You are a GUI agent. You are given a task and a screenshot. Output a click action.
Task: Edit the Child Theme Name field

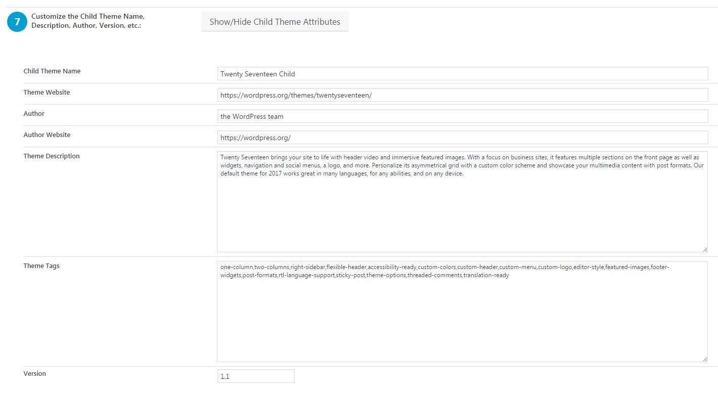click(463, 73)
